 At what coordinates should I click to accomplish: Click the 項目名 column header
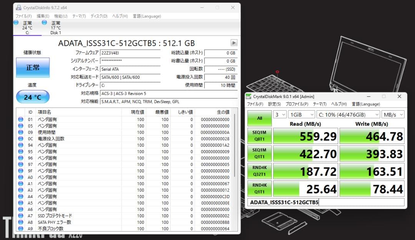[x=79, y=112]
